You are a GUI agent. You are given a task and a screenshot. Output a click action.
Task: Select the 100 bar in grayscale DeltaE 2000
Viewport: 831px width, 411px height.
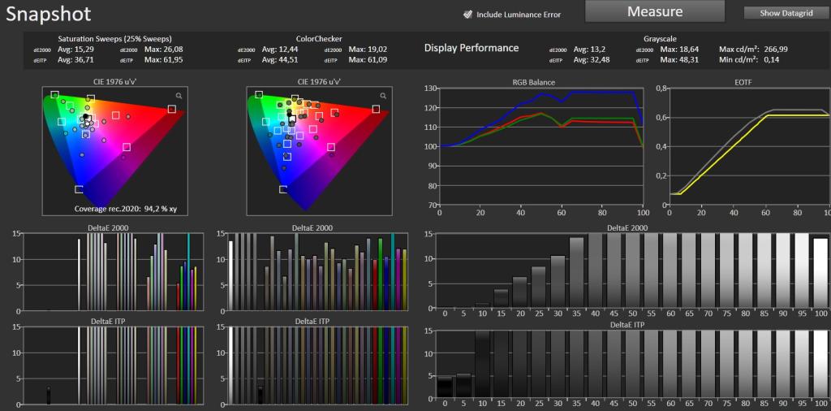click(x=820, y=273)
